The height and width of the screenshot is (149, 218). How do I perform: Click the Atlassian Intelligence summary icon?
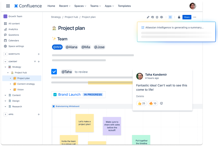coord(170,17)
